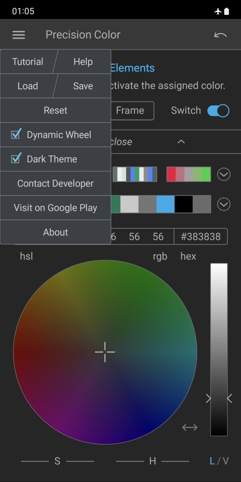
Task: Collapse the section with up chevron
Action: [181, 142]
